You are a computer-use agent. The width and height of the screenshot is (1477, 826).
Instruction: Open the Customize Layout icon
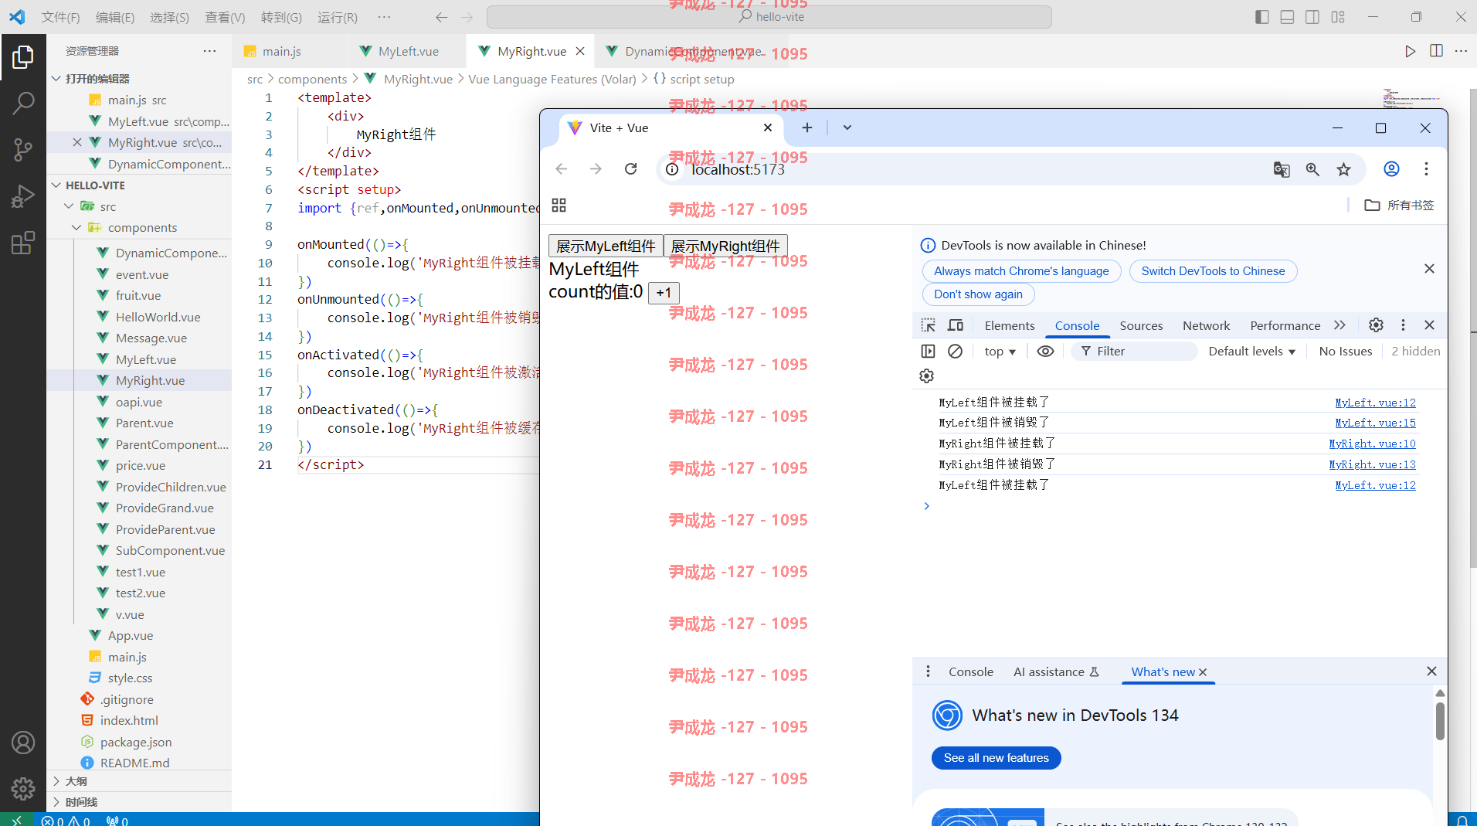[x=1338, y=17]
